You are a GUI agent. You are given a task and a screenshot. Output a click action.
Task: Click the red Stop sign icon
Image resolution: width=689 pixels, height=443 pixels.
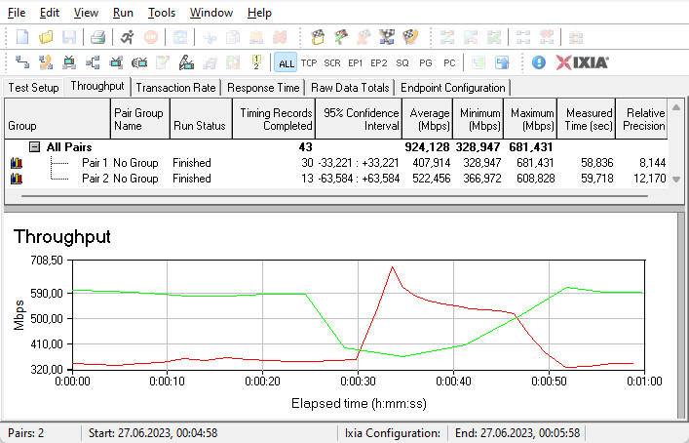(x=151, y=37)
